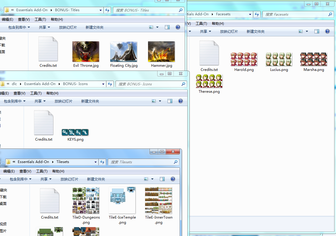Open help in the Facesets window
Viewport: 336px width, 236px height.
coord(327,32)
